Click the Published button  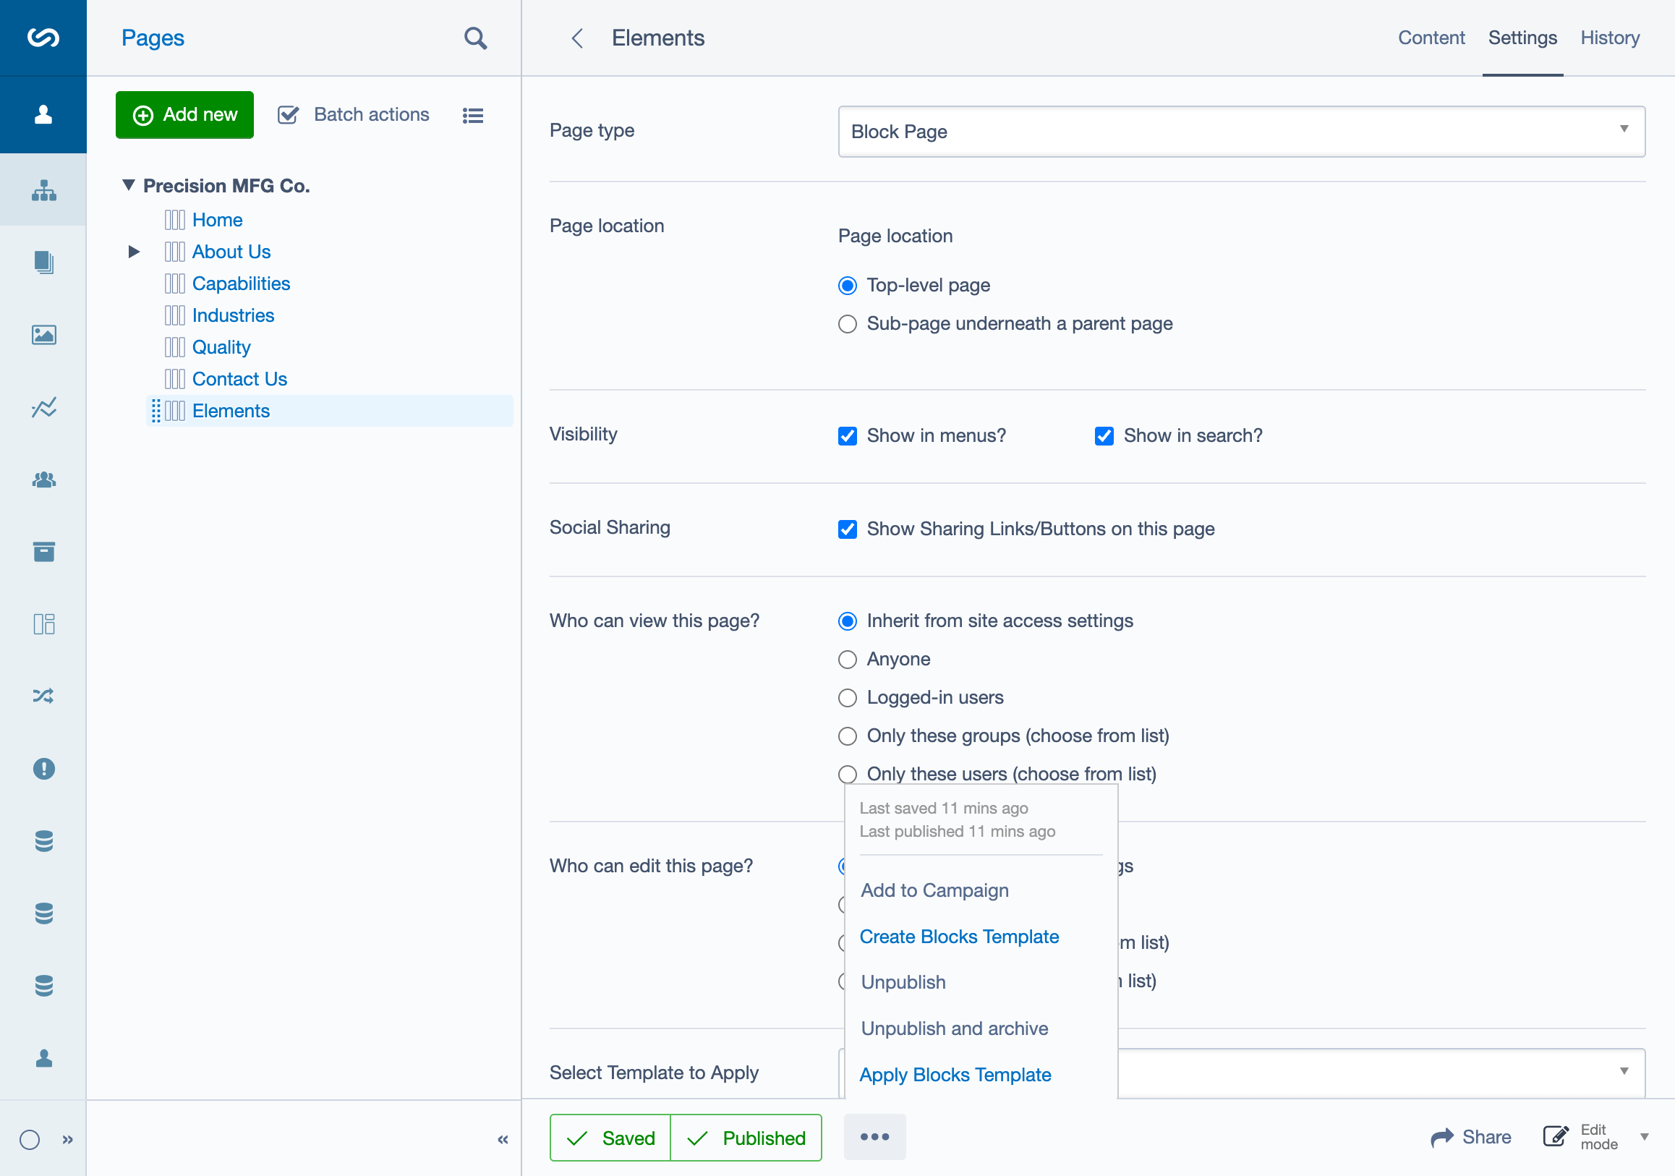pos(746,1138)
